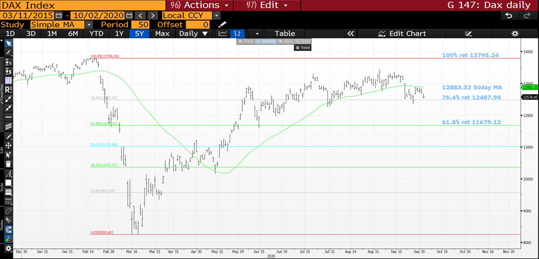Select the 5Y time range
The height and width of the screenshot is (259, 539).
139,34
